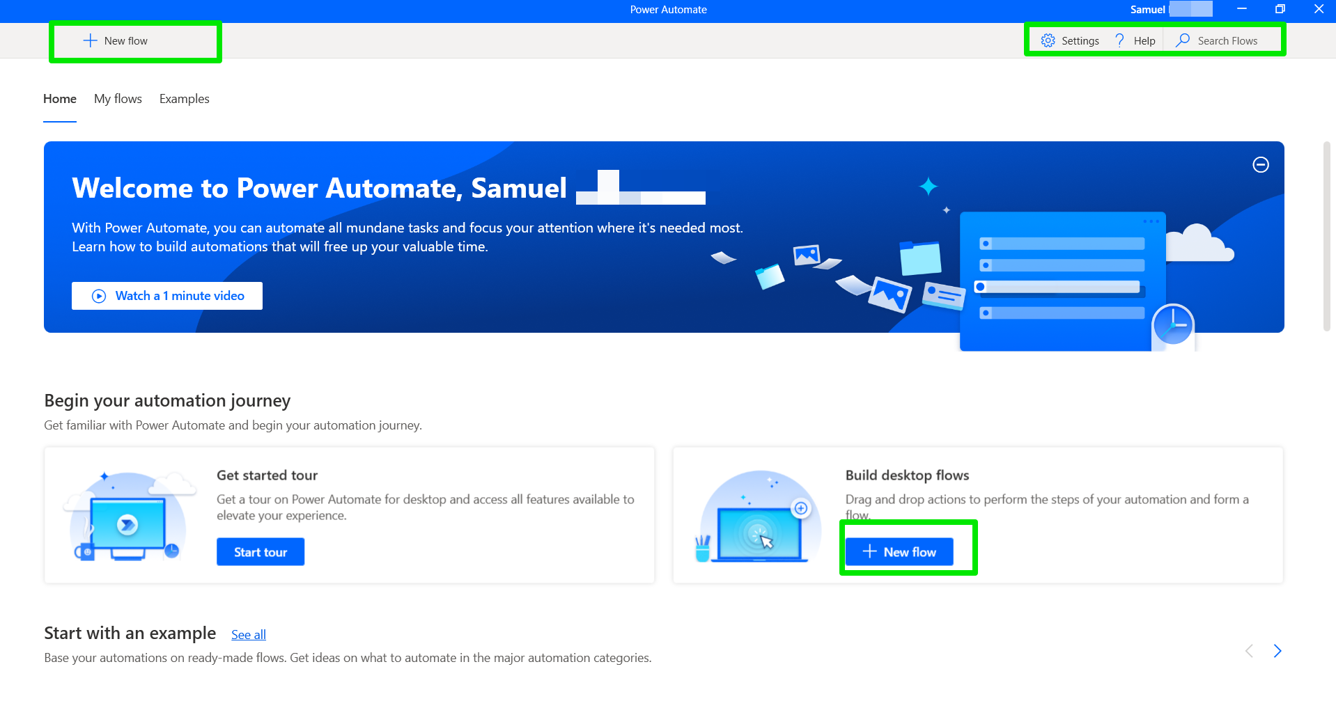Click the 'Start with an example' heading
The width and height of the screenshot is (1336, 701).
(x=130, y=633)
